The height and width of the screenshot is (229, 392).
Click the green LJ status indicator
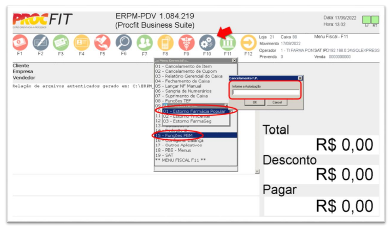(x=366, y=19)
